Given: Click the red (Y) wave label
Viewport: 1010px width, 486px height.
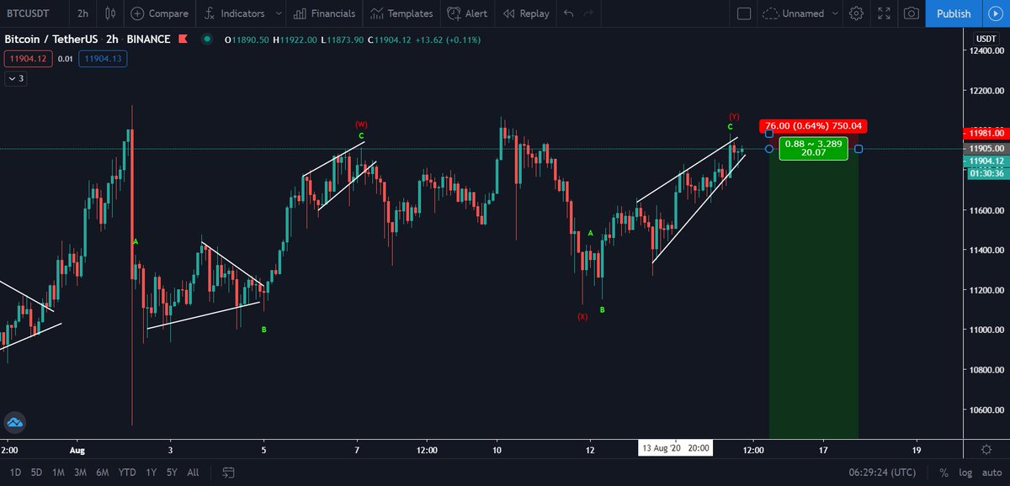Looking at the screenshot, I should point(734,116).
